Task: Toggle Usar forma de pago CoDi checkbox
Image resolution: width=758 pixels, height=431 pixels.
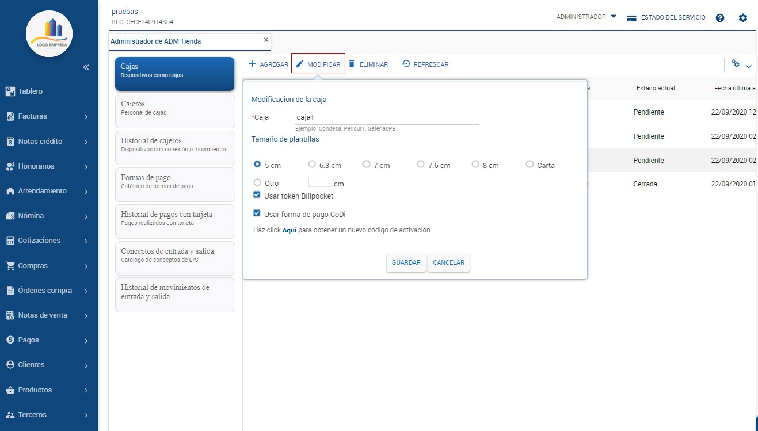Action: [257, 213]
